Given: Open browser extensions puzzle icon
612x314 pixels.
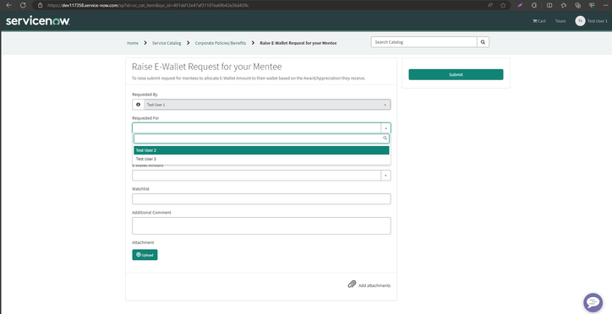Looking at the screenshot, I should click(534, 5).
